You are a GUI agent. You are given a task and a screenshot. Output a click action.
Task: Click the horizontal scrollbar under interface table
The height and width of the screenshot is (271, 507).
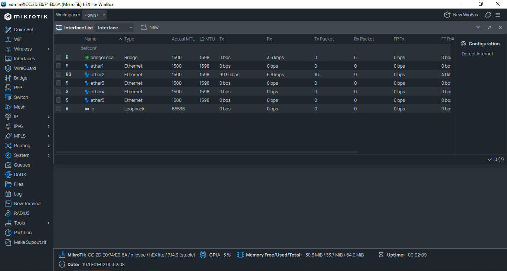click(207, 152)
